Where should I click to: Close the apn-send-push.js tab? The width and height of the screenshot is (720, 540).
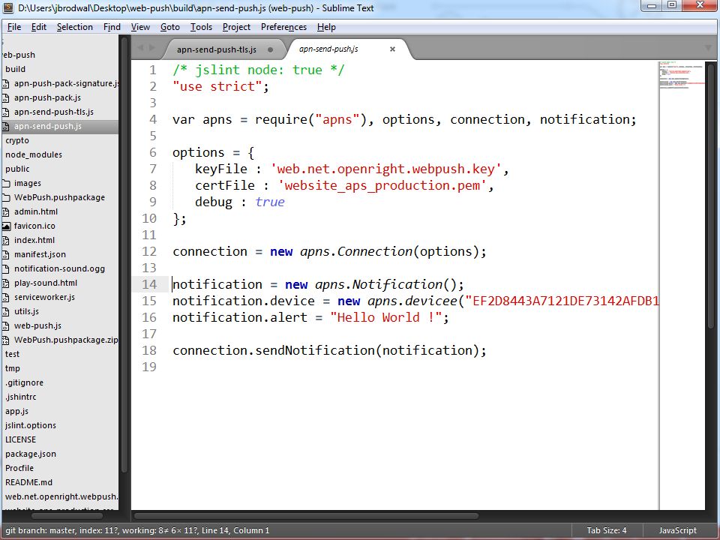pyautogui.click(x=392, y=49)
